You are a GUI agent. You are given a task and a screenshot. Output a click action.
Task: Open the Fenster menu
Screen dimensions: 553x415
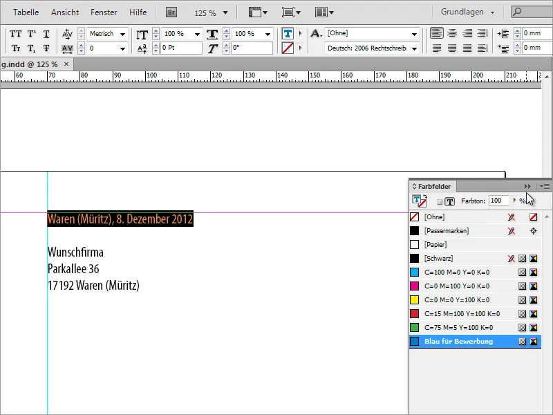(x=104, y=12)
